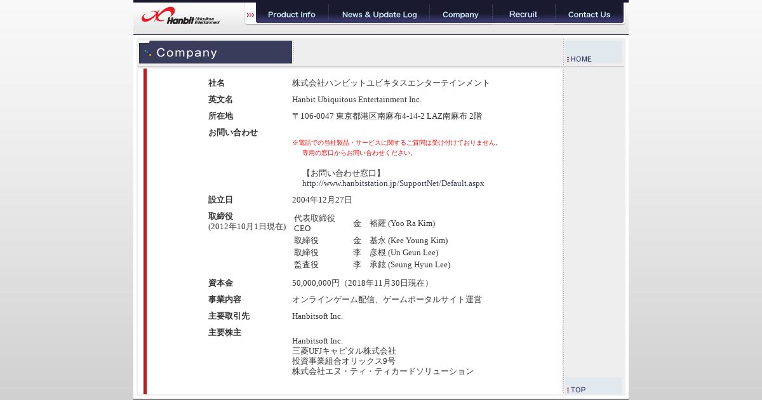Click shareholder 三菱UFJキャピタル株式会社
Screen dimensions: 762x400
click(344, 351)
